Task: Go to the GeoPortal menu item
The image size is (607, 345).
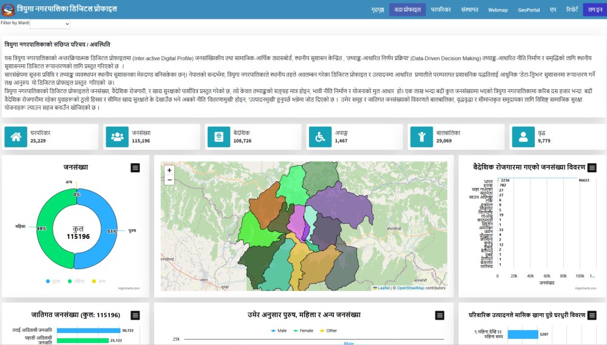Action: 529,10
